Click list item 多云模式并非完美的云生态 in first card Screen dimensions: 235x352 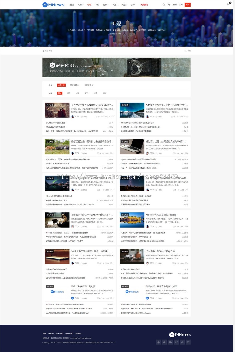click(x=56, y=123)
